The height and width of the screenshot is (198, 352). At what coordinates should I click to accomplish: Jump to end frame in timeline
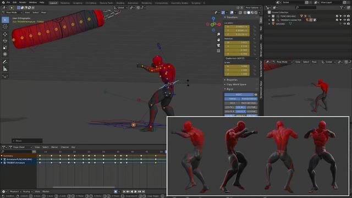pos(144,192)
